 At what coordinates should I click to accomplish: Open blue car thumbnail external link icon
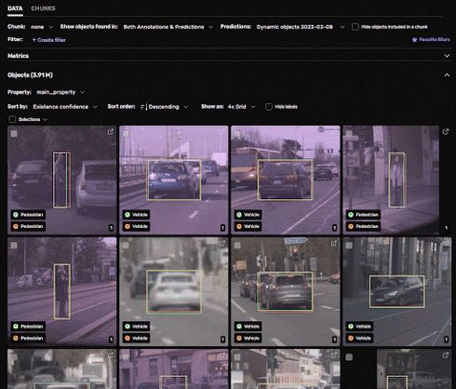(222, 132)
